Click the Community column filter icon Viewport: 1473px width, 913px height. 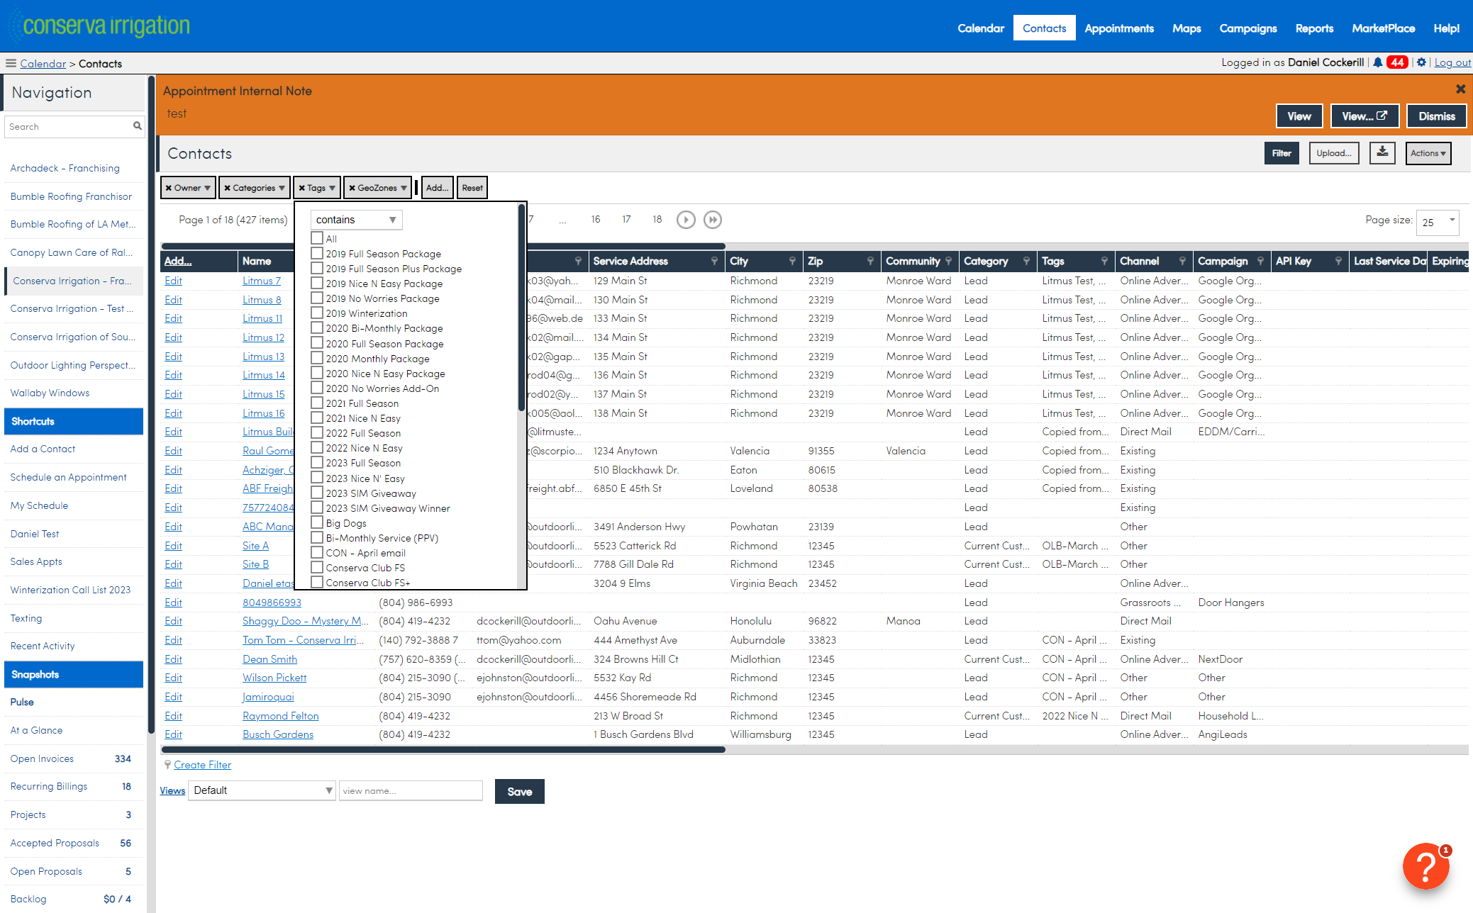pyautogui.click(x=948, y=261)
